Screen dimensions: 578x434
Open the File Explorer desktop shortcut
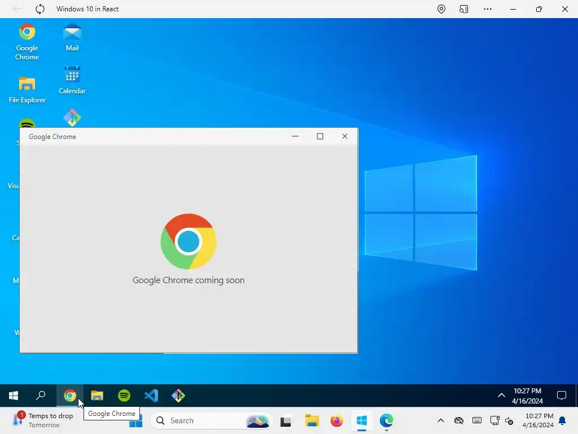click(x=27, y=90)
